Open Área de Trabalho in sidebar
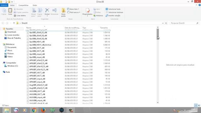The image size is (201, 113). 14,38
